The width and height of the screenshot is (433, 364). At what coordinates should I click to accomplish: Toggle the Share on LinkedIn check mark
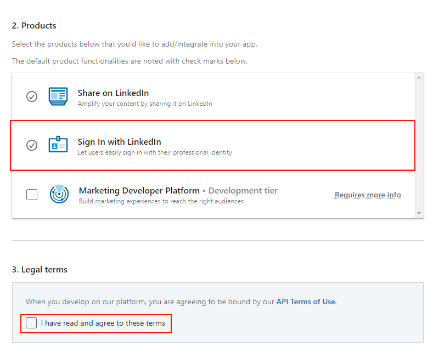32,96
